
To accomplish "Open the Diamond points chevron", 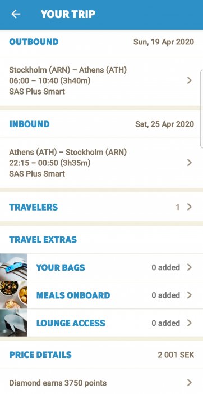I will (190, 383).
